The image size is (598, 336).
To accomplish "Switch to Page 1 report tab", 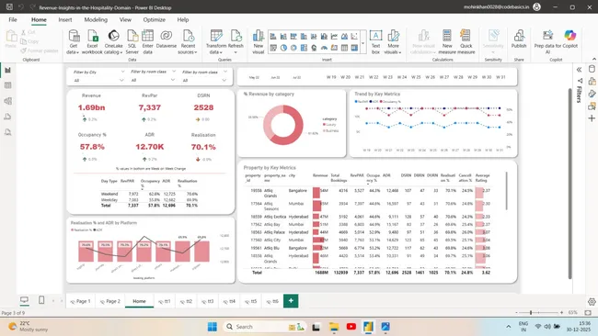I will tap(81, 301).
